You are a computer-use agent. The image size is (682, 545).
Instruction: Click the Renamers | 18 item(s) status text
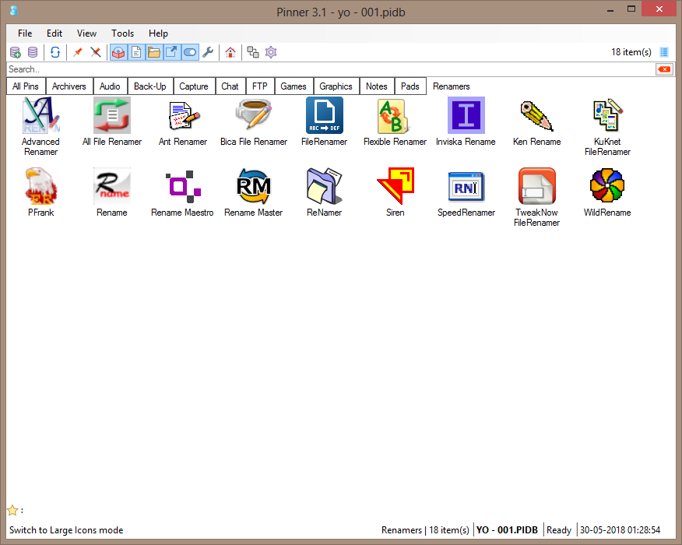(x=425, y=529)
